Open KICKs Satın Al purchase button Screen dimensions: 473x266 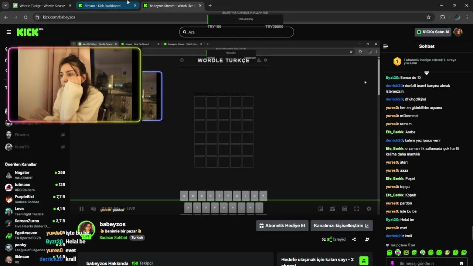click(433, 32)
